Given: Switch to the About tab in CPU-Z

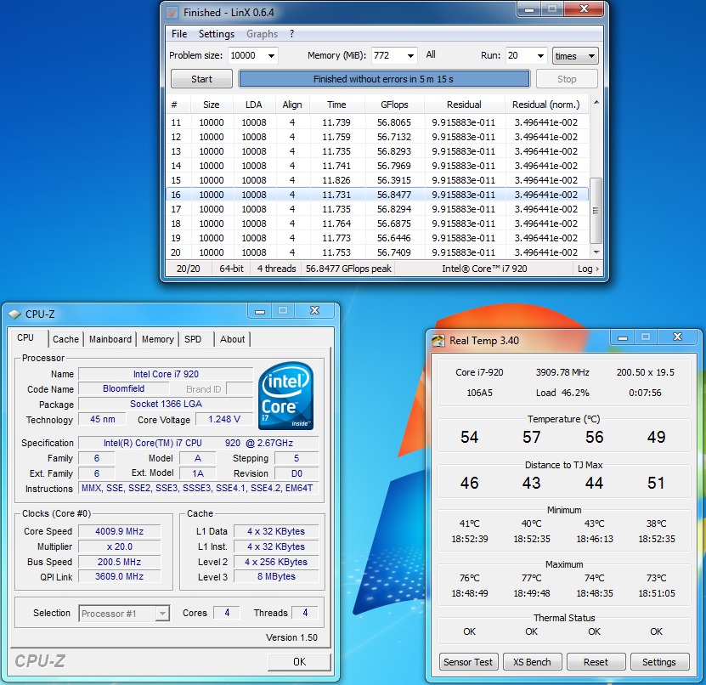Looking at the screenshot, I should pyautogui.click(x=232, y=339).
